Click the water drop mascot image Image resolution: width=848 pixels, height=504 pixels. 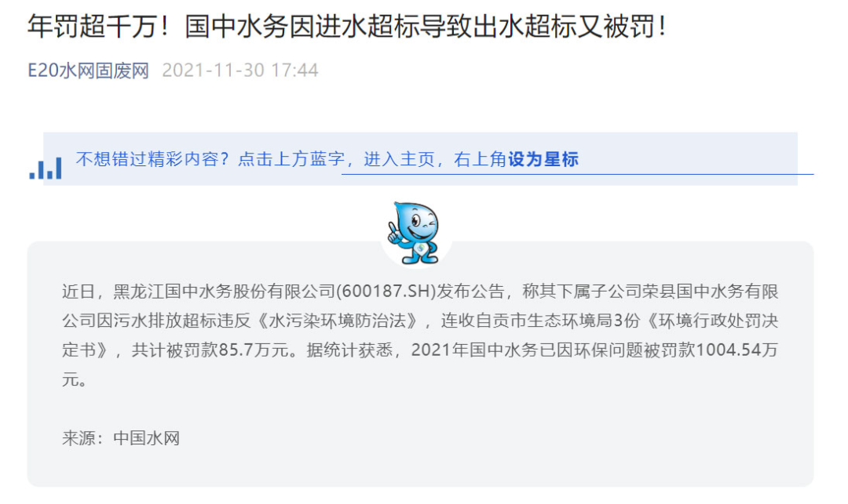[x=415, y=233]
